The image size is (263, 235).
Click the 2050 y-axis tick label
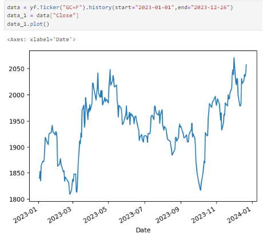point(17,69)
